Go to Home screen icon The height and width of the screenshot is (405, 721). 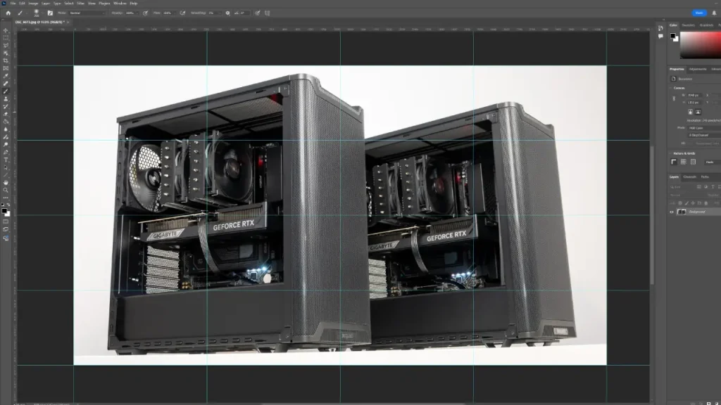8,13
